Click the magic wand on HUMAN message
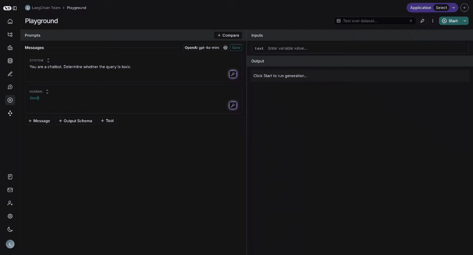Screen dimensions: 473x255 233,106
